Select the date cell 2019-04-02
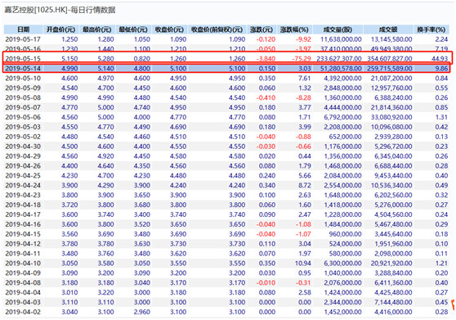 23,312
